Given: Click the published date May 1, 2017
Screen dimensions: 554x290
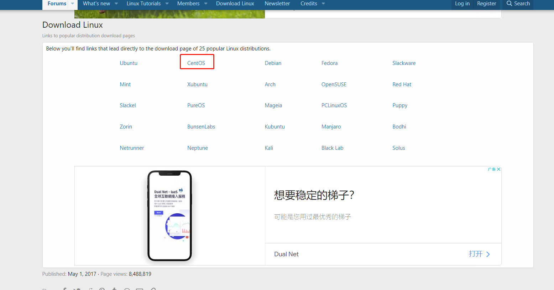Looking at the screenshot, I should coord(82,274).
